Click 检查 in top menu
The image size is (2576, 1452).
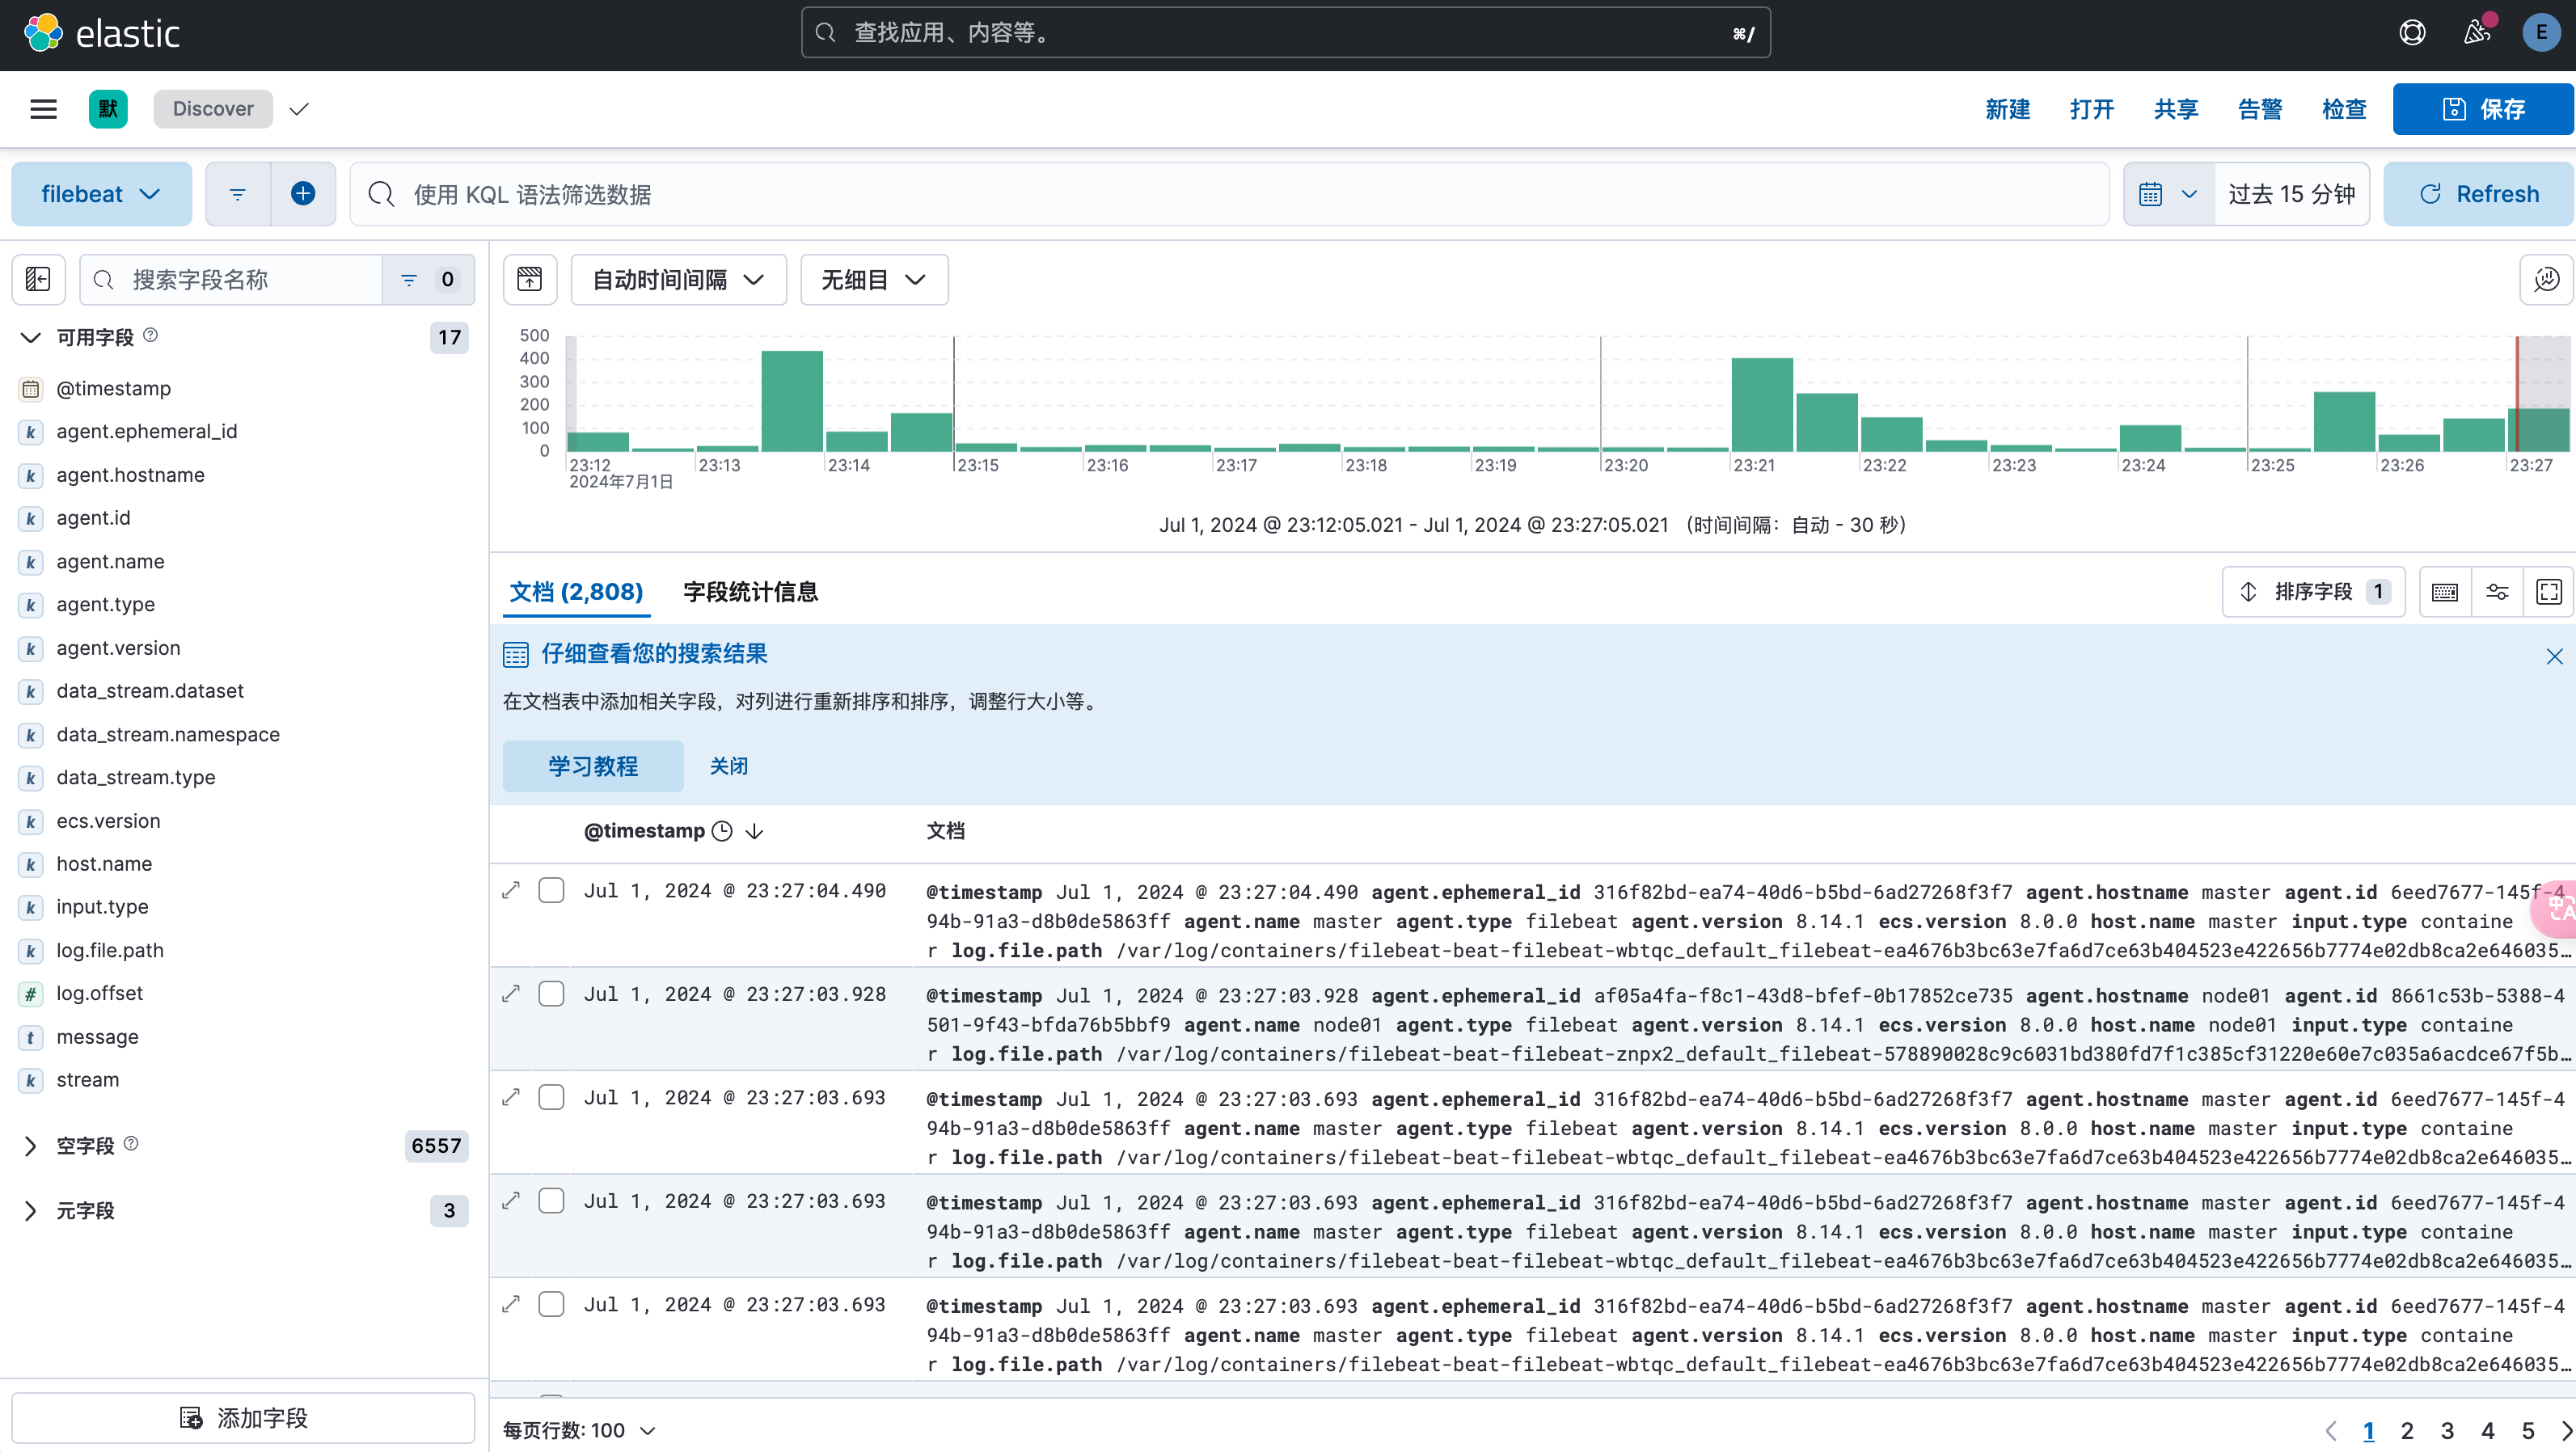[x=2344, y=109]
